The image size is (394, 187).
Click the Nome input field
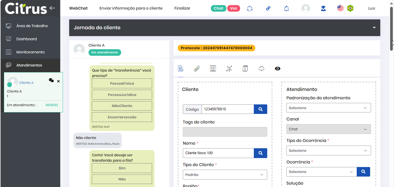[218, 153]
